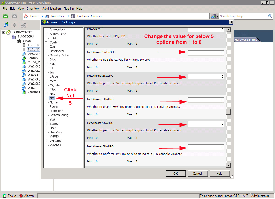
Task: Click the Hosts and Clusters breadcrumb icon
Action: 73,16
